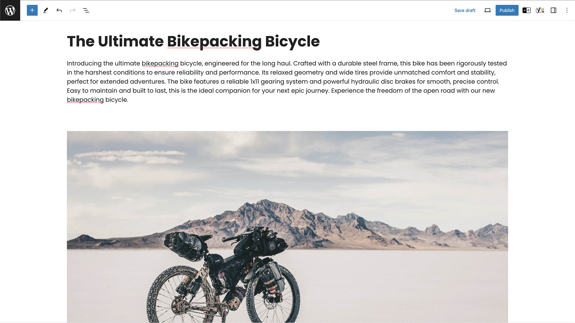Open the block inserter plus button
Image resolution: width=575 pixels, height=323 pixels.
[32, 10]
